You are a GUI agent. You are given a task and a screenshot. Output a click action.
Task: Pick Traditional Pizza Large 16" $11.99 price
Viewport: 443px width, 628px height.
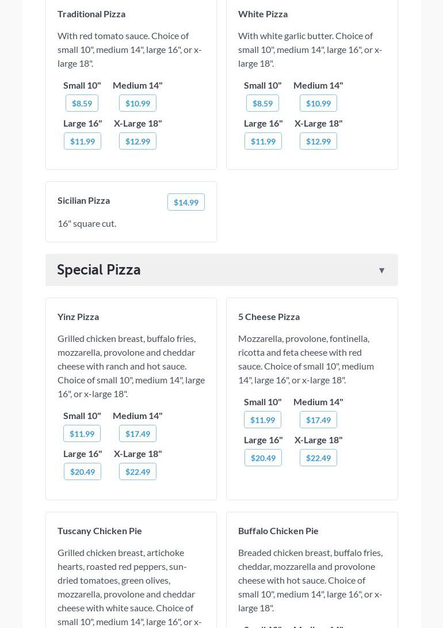[x=82, y=142]
